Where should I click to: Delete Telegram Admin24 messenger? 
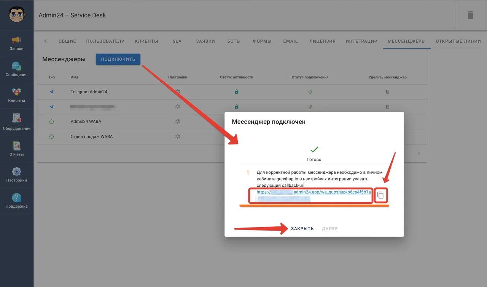pyautogui.click(x=387, y=92)
